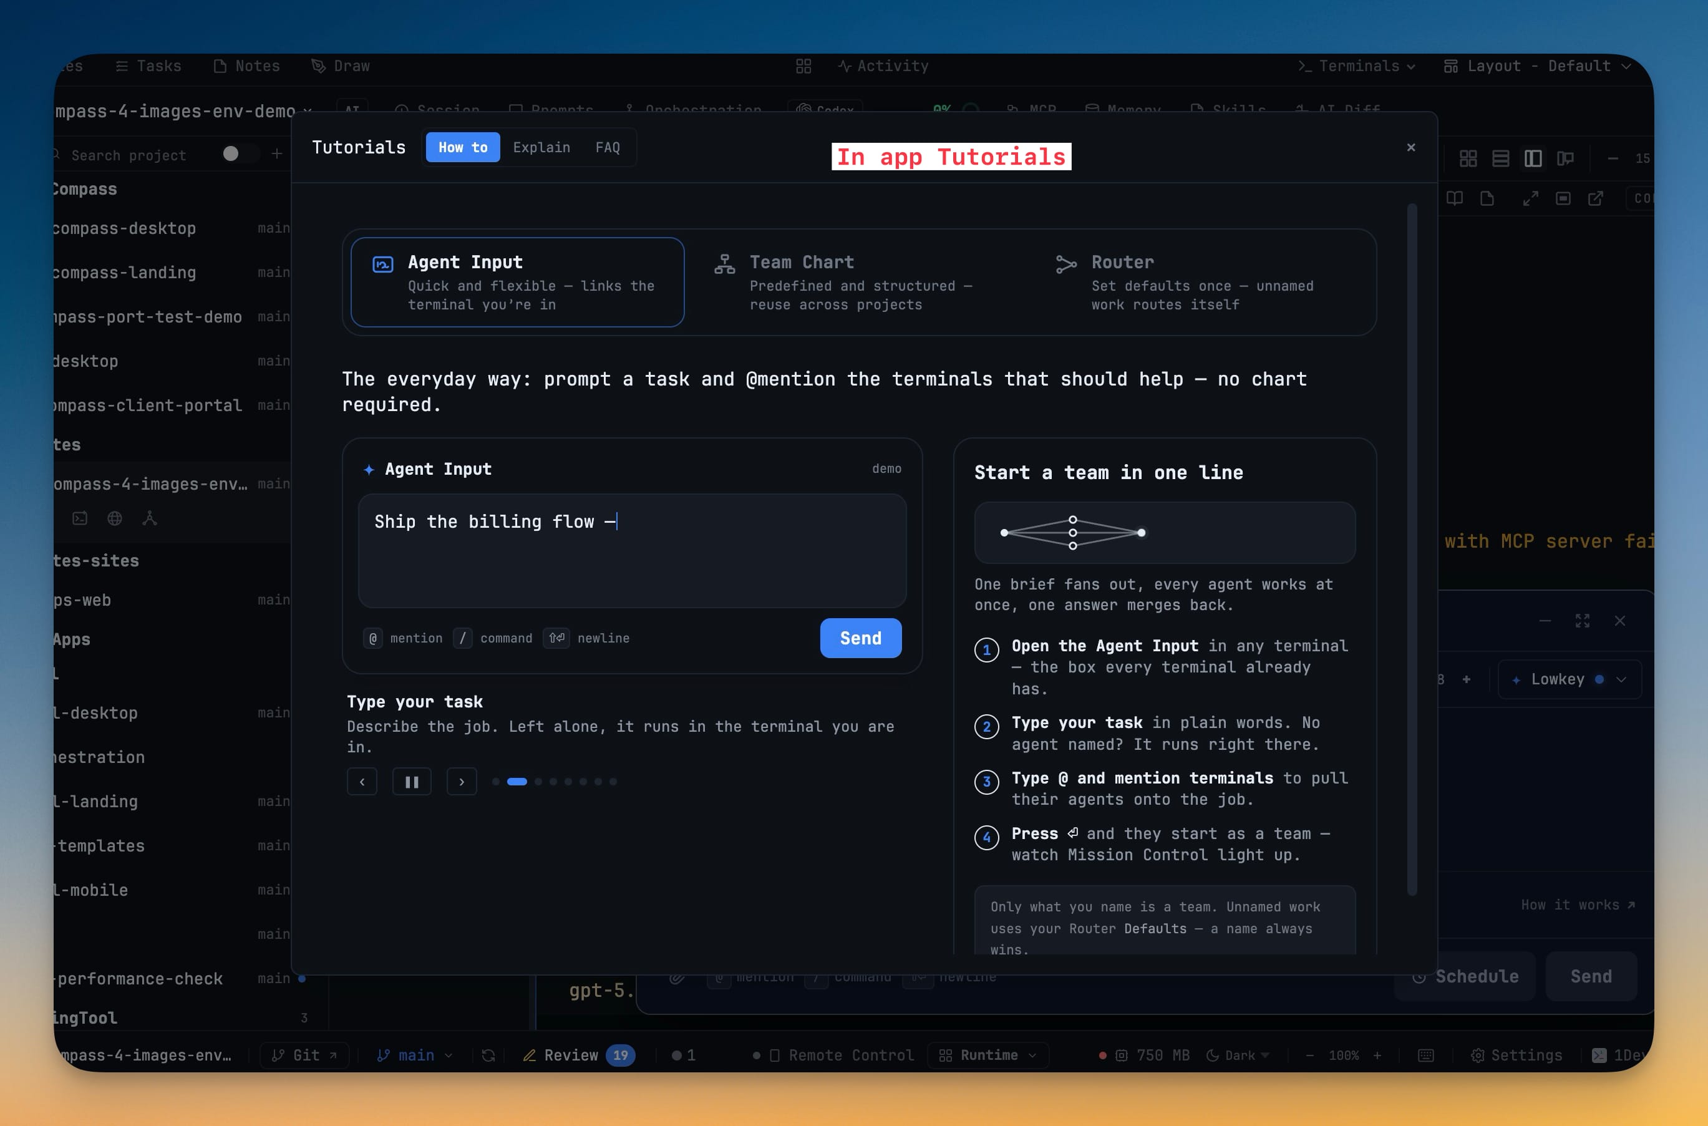The height and width of the screenshot is (1126, 1708).
Task: Open the main branch dropdown in status bar
Action: point(415,1055)
